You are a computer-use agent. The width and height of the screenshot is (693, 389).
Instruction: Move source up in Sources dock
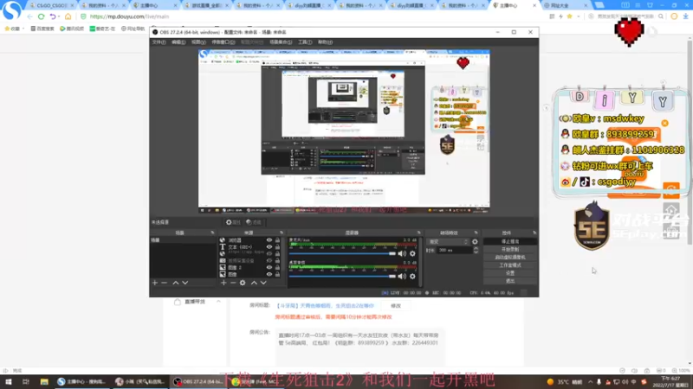[254, 283]
